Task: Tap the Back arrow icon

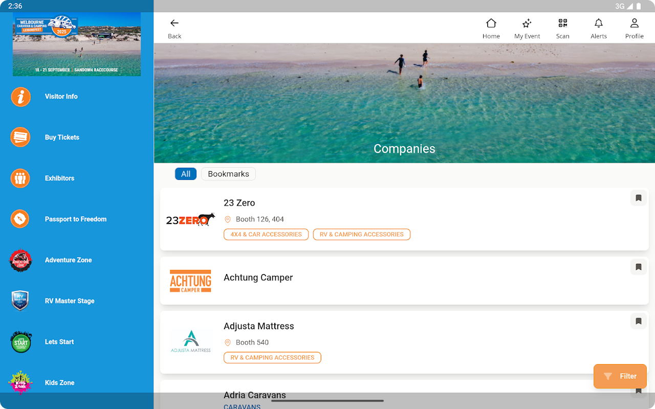Action: click(174, 23)
